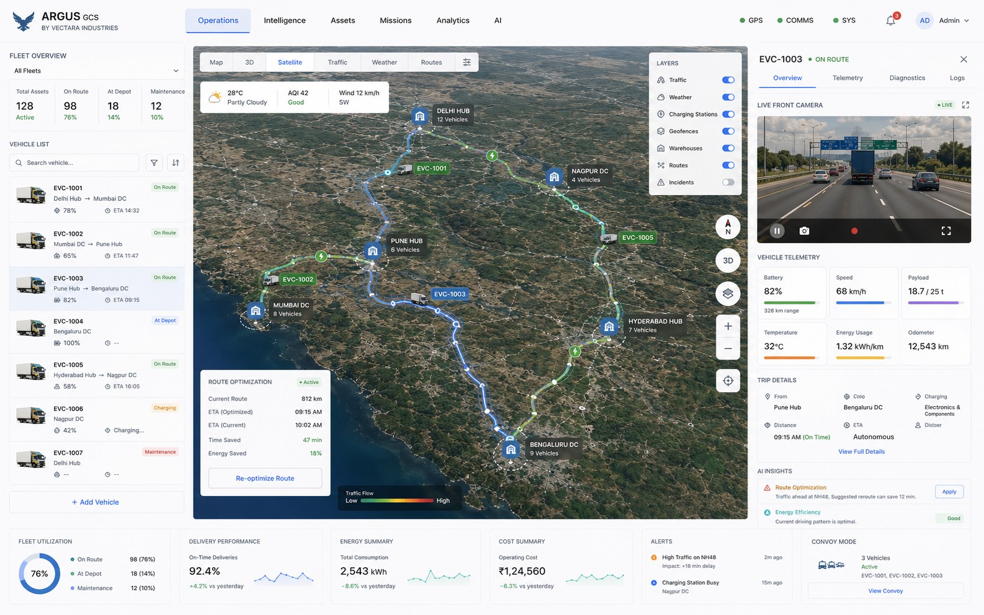Screen dimensions: 984x615
Task: Zoom out on the map
Action: click(728, 348)
